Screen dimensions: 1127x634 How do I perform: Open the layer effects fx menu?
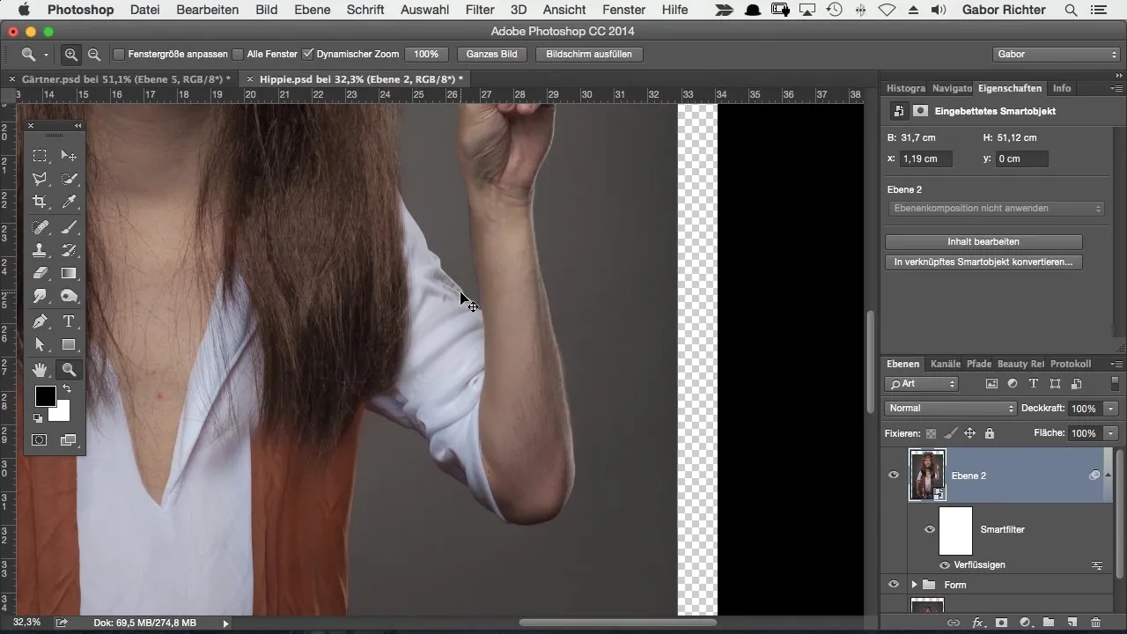[976, 622]
